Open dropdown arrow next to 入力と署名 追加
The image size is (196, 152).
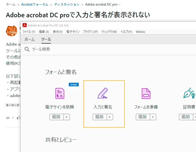pyautogui.click(x=110, y=117)
